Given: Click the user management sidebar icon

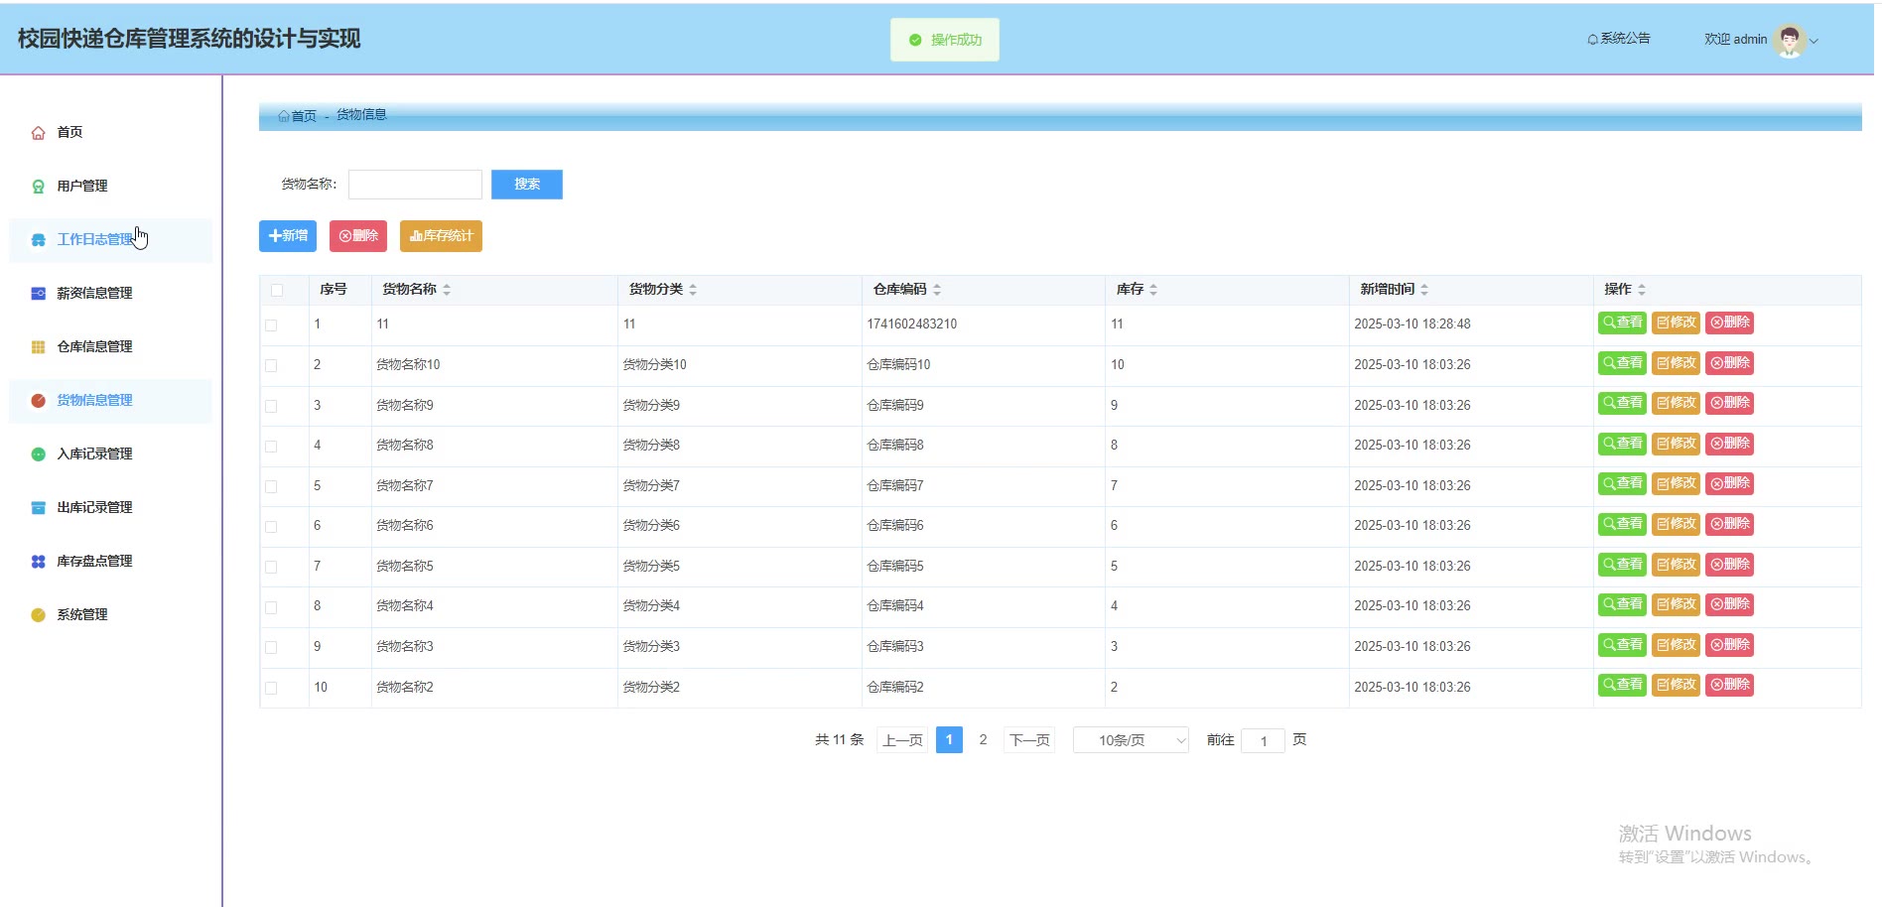Looking at the screenshot, I should [x=38, y=187].
